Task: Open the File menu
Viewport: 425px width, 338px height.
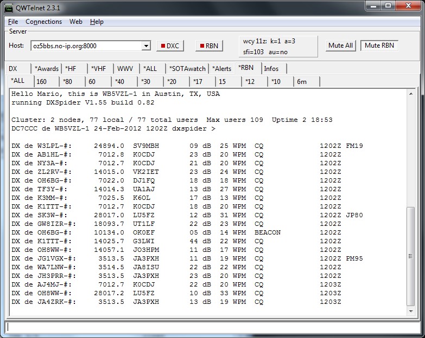Action: [x=13, y=22]
